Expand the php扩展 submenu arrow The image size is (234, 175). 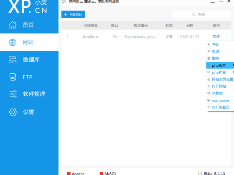point(233,72)
